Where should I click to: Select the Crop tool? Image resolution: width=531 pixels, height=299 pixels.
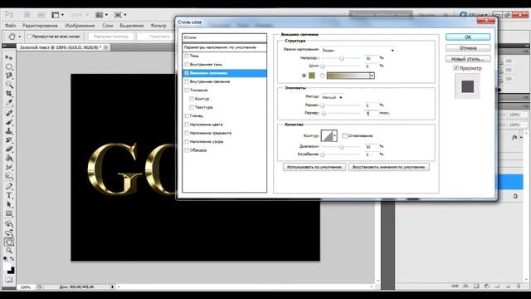9,93
